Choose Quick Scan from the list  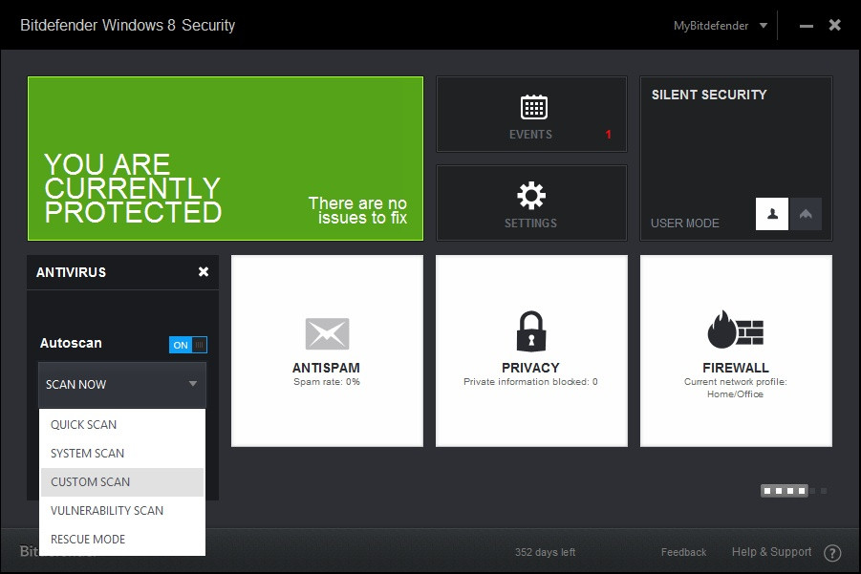coord(122,425)
